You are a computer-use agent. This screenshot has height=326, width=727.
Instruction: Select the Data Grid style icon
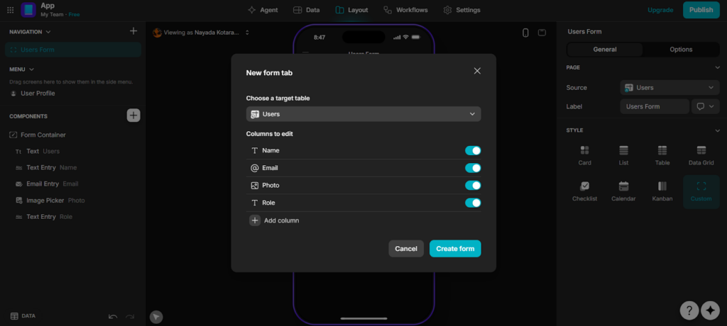701,150
